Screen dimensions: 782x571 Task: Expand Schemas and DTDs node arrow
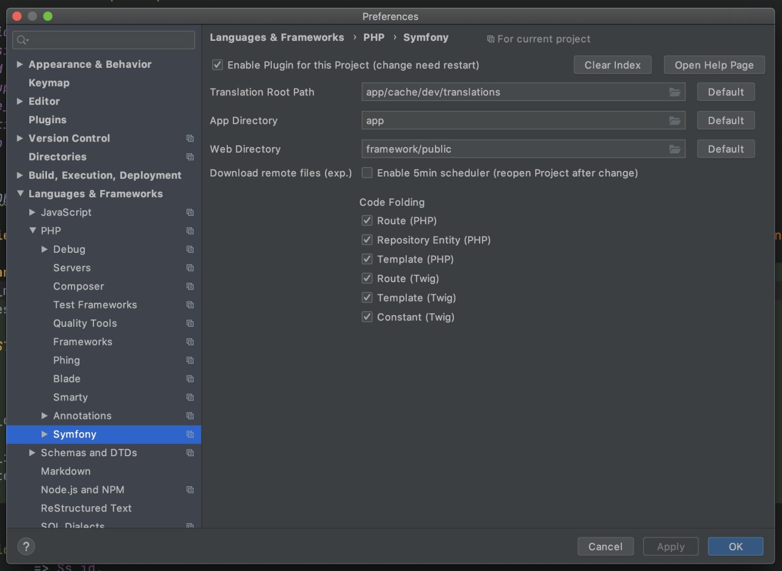(x=32, y=453)
